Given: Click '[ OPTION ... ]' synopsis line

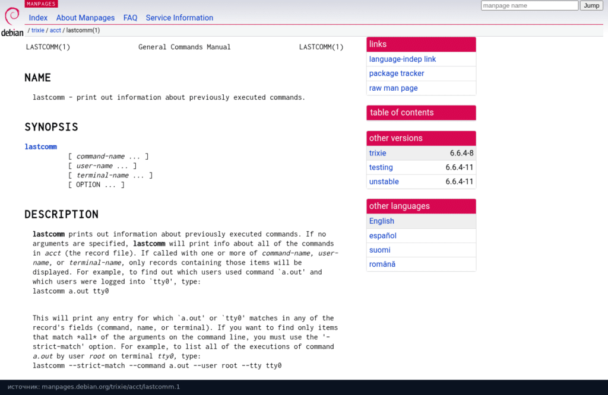Looking at the screenshot, I should point(97,184).
